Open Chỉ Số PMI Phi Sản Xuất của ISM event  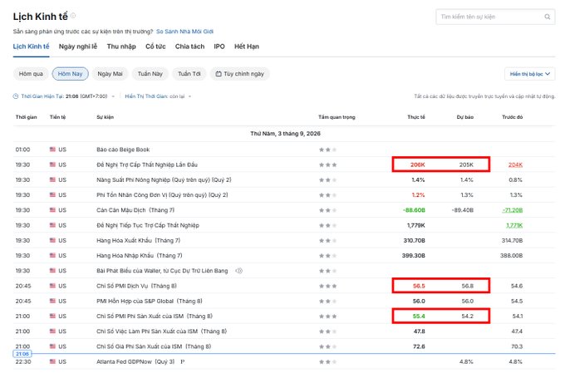pos(155,316)
